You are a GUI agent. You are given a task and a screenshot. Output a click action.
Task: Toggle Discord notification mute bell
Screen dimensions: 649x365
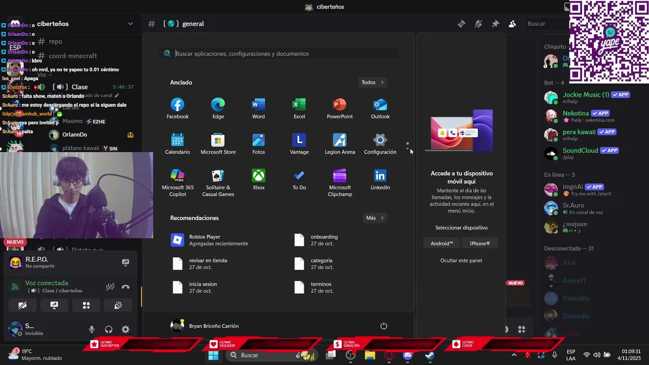pos(478,24)
